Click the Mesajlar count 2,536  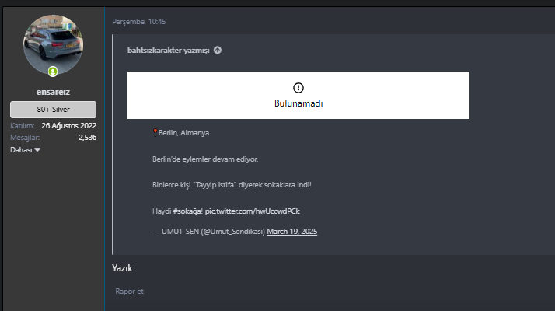pyautogui.click(x=87, y=138)
